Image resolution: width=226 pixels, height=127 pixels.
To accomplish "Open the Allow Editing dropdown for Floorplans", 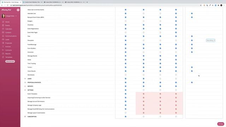I will [x=210, y=41].
